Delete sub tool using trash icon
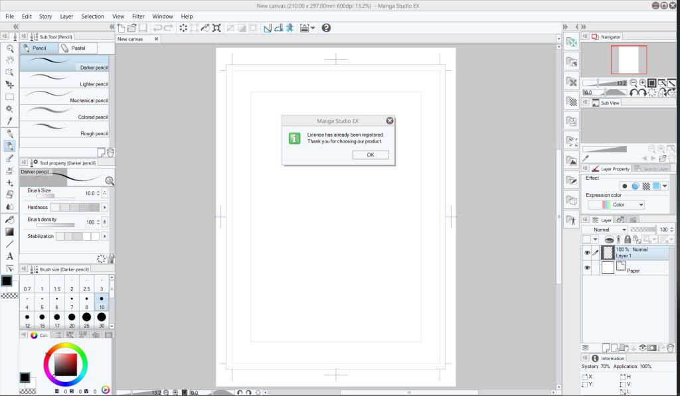680x396 pixels. (110, 152)
